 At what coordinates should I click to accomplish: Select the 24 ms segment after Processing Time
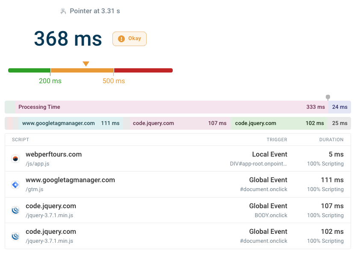tap(340, 107)
